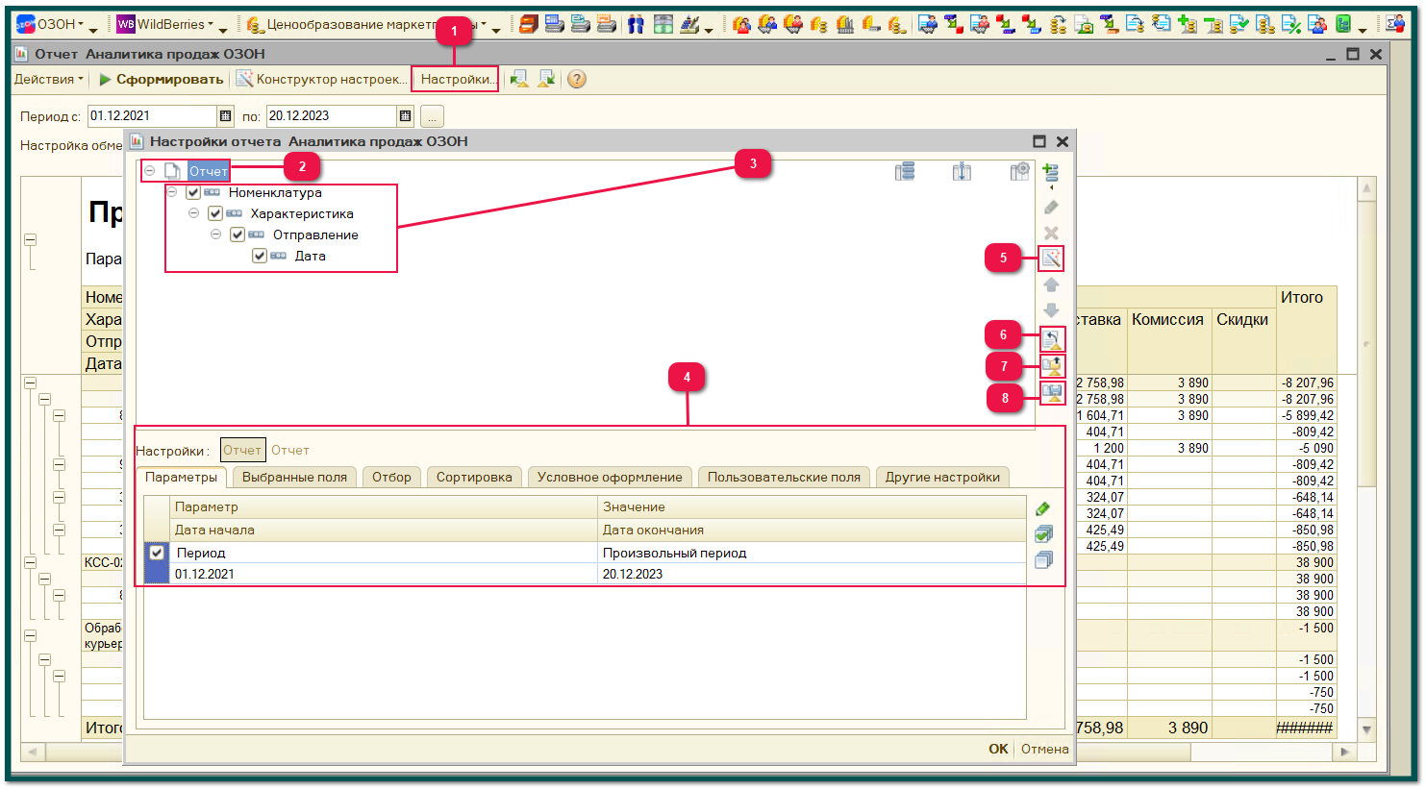Click the red stacked documents toolbar icon
Viewport: 1426px width, 790px height.
tap(528, 25)
